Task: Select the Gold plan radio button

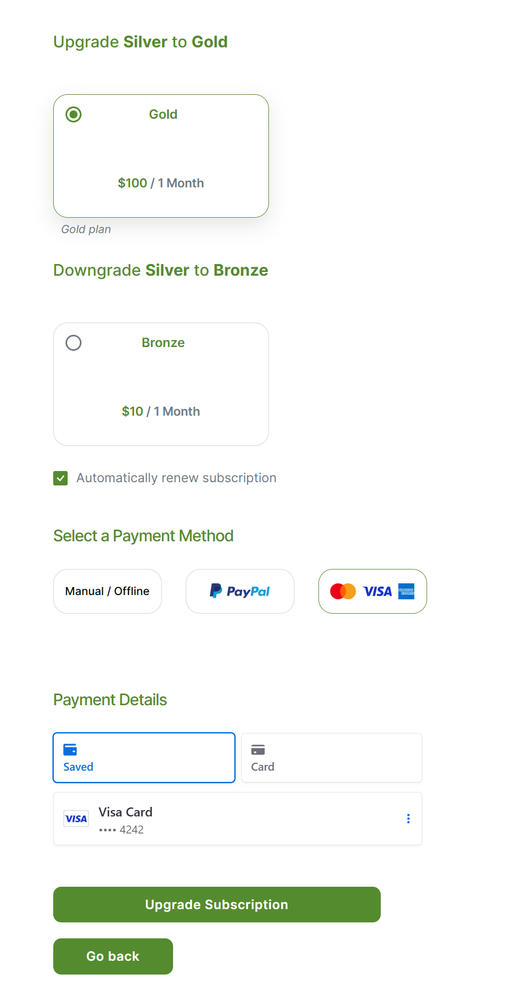Action: pyautogui.click(x=73, y=114)
